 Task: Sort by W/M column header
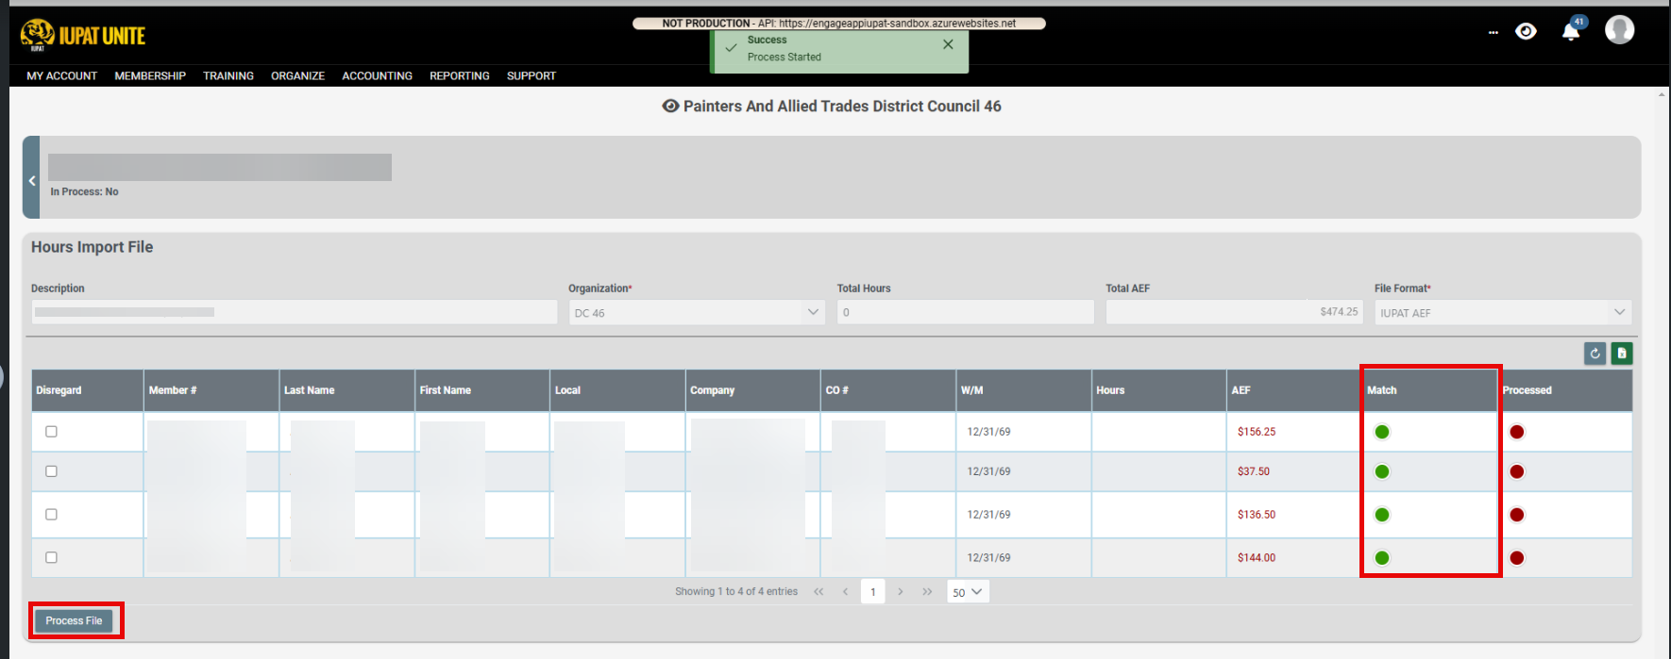1023,390
